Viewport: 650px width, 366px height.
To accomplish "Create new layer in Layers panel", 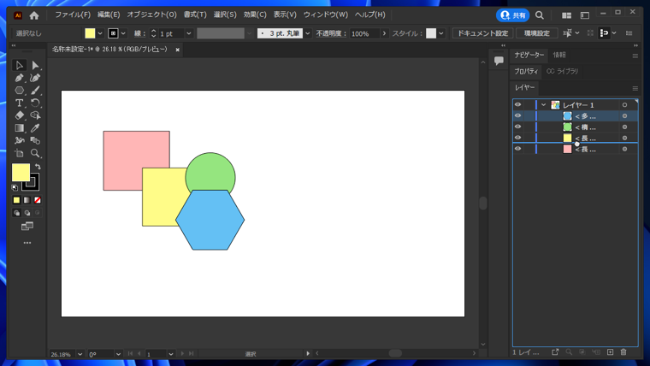I will tap(610, 352).
